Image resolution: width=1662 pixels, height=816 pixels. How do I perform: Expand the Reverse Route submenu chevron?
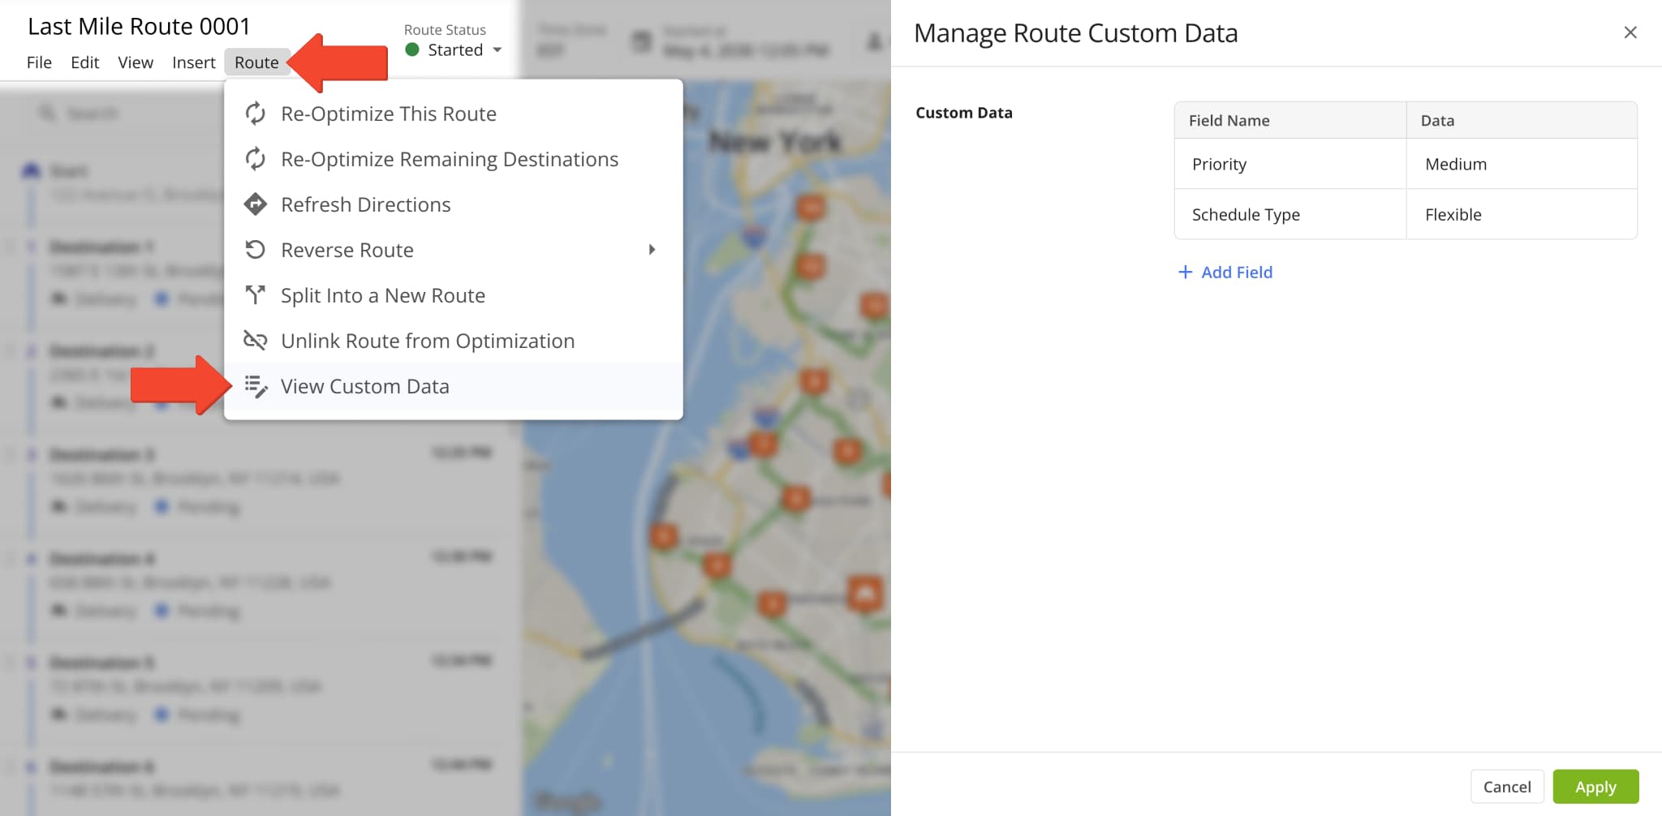click(x=652, y=250)
